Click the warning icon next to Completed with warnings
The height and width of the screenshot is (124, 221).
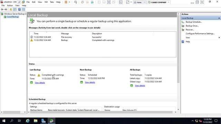point(39,75)
